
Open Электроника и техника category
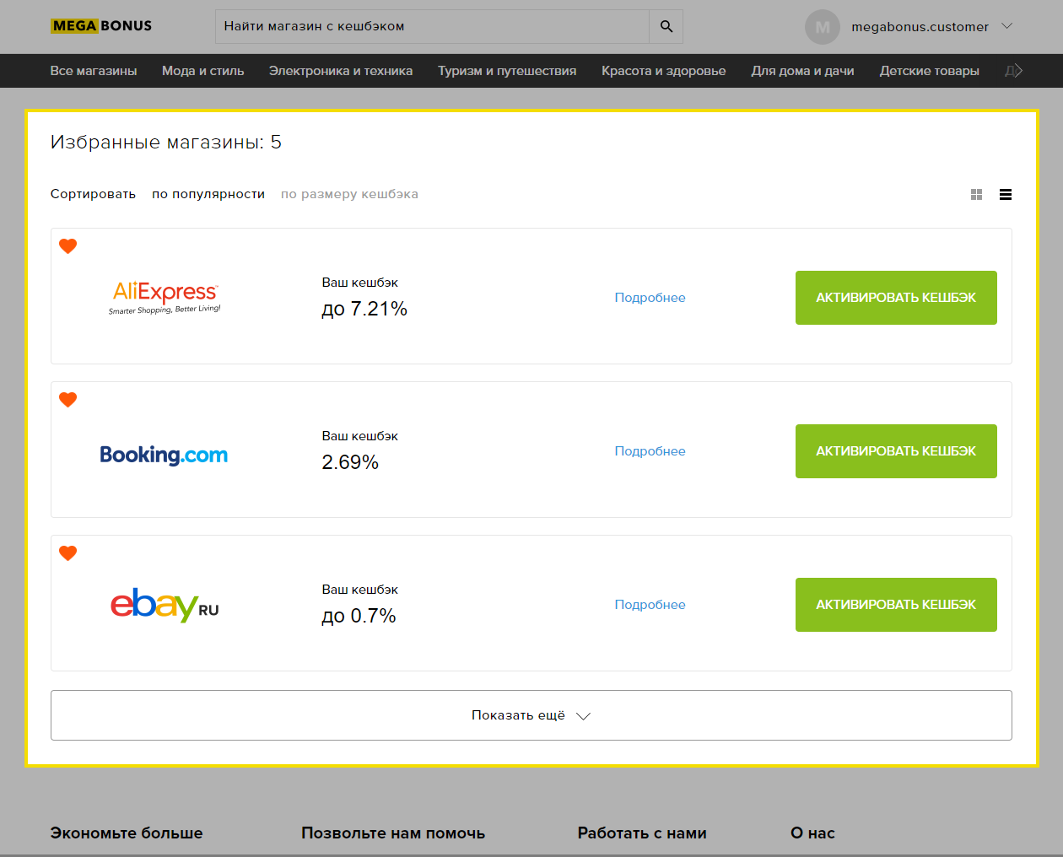point(341,71)
